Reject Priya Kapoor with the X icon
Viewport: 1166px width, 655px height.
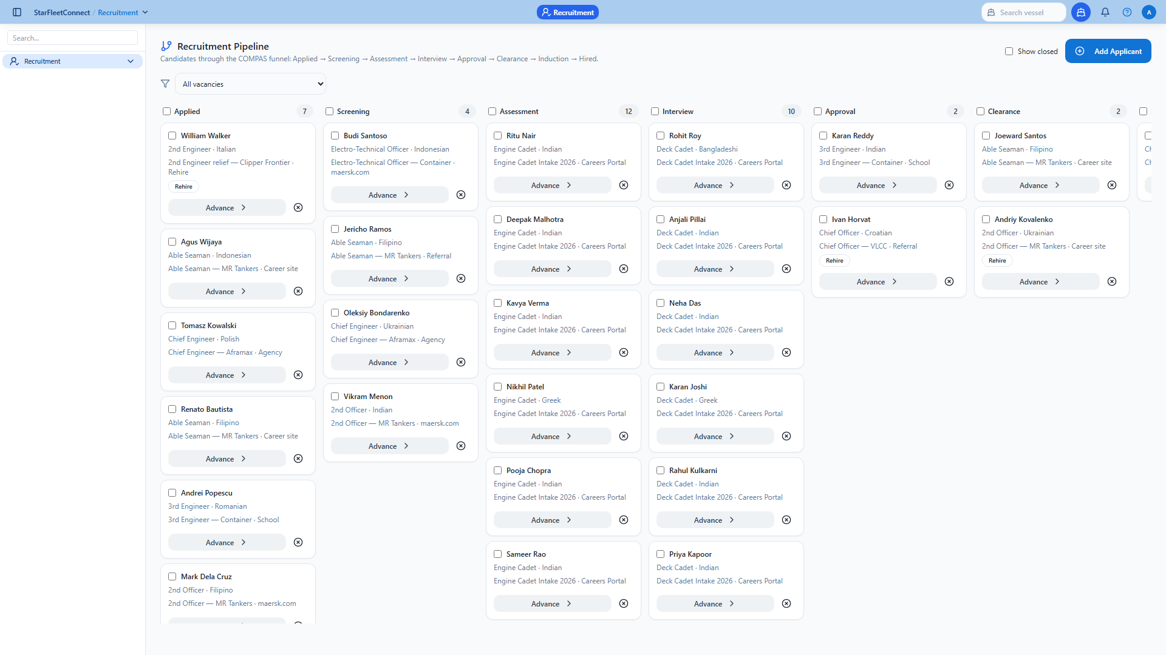pyautogui.click(x=786, y=603)
